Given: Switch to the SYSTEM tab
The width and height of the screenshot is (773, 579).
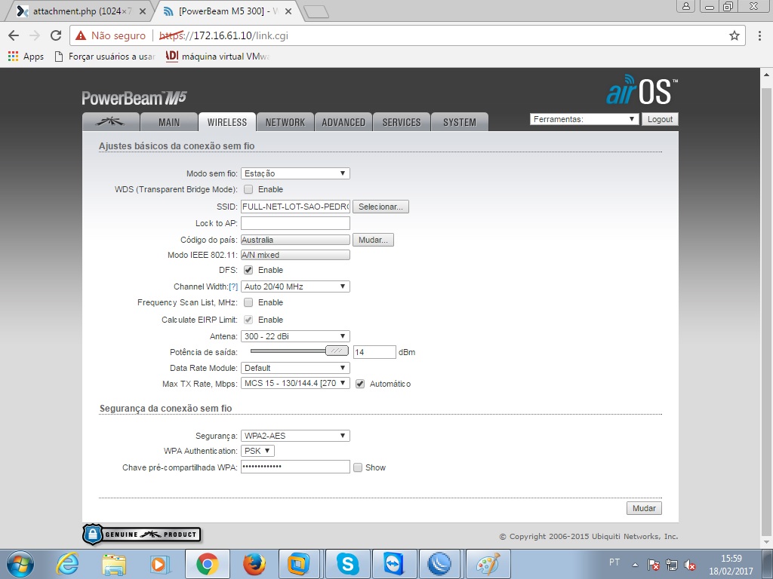Looking at the screenshot, I should (x=460, y=122).
